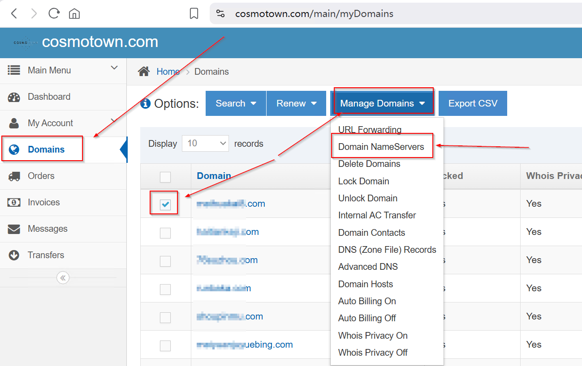Viewport: 582px width, 366px height.
Task: Bookmark this page with the bookmark icon
Action: click(x=194, y=14)
